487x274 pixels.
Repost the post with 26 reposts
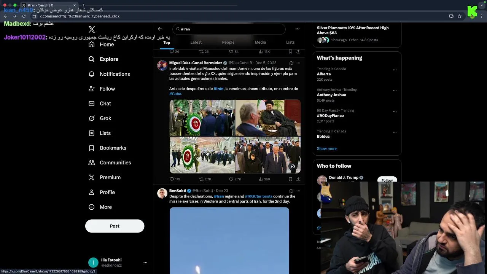[204, 52]
